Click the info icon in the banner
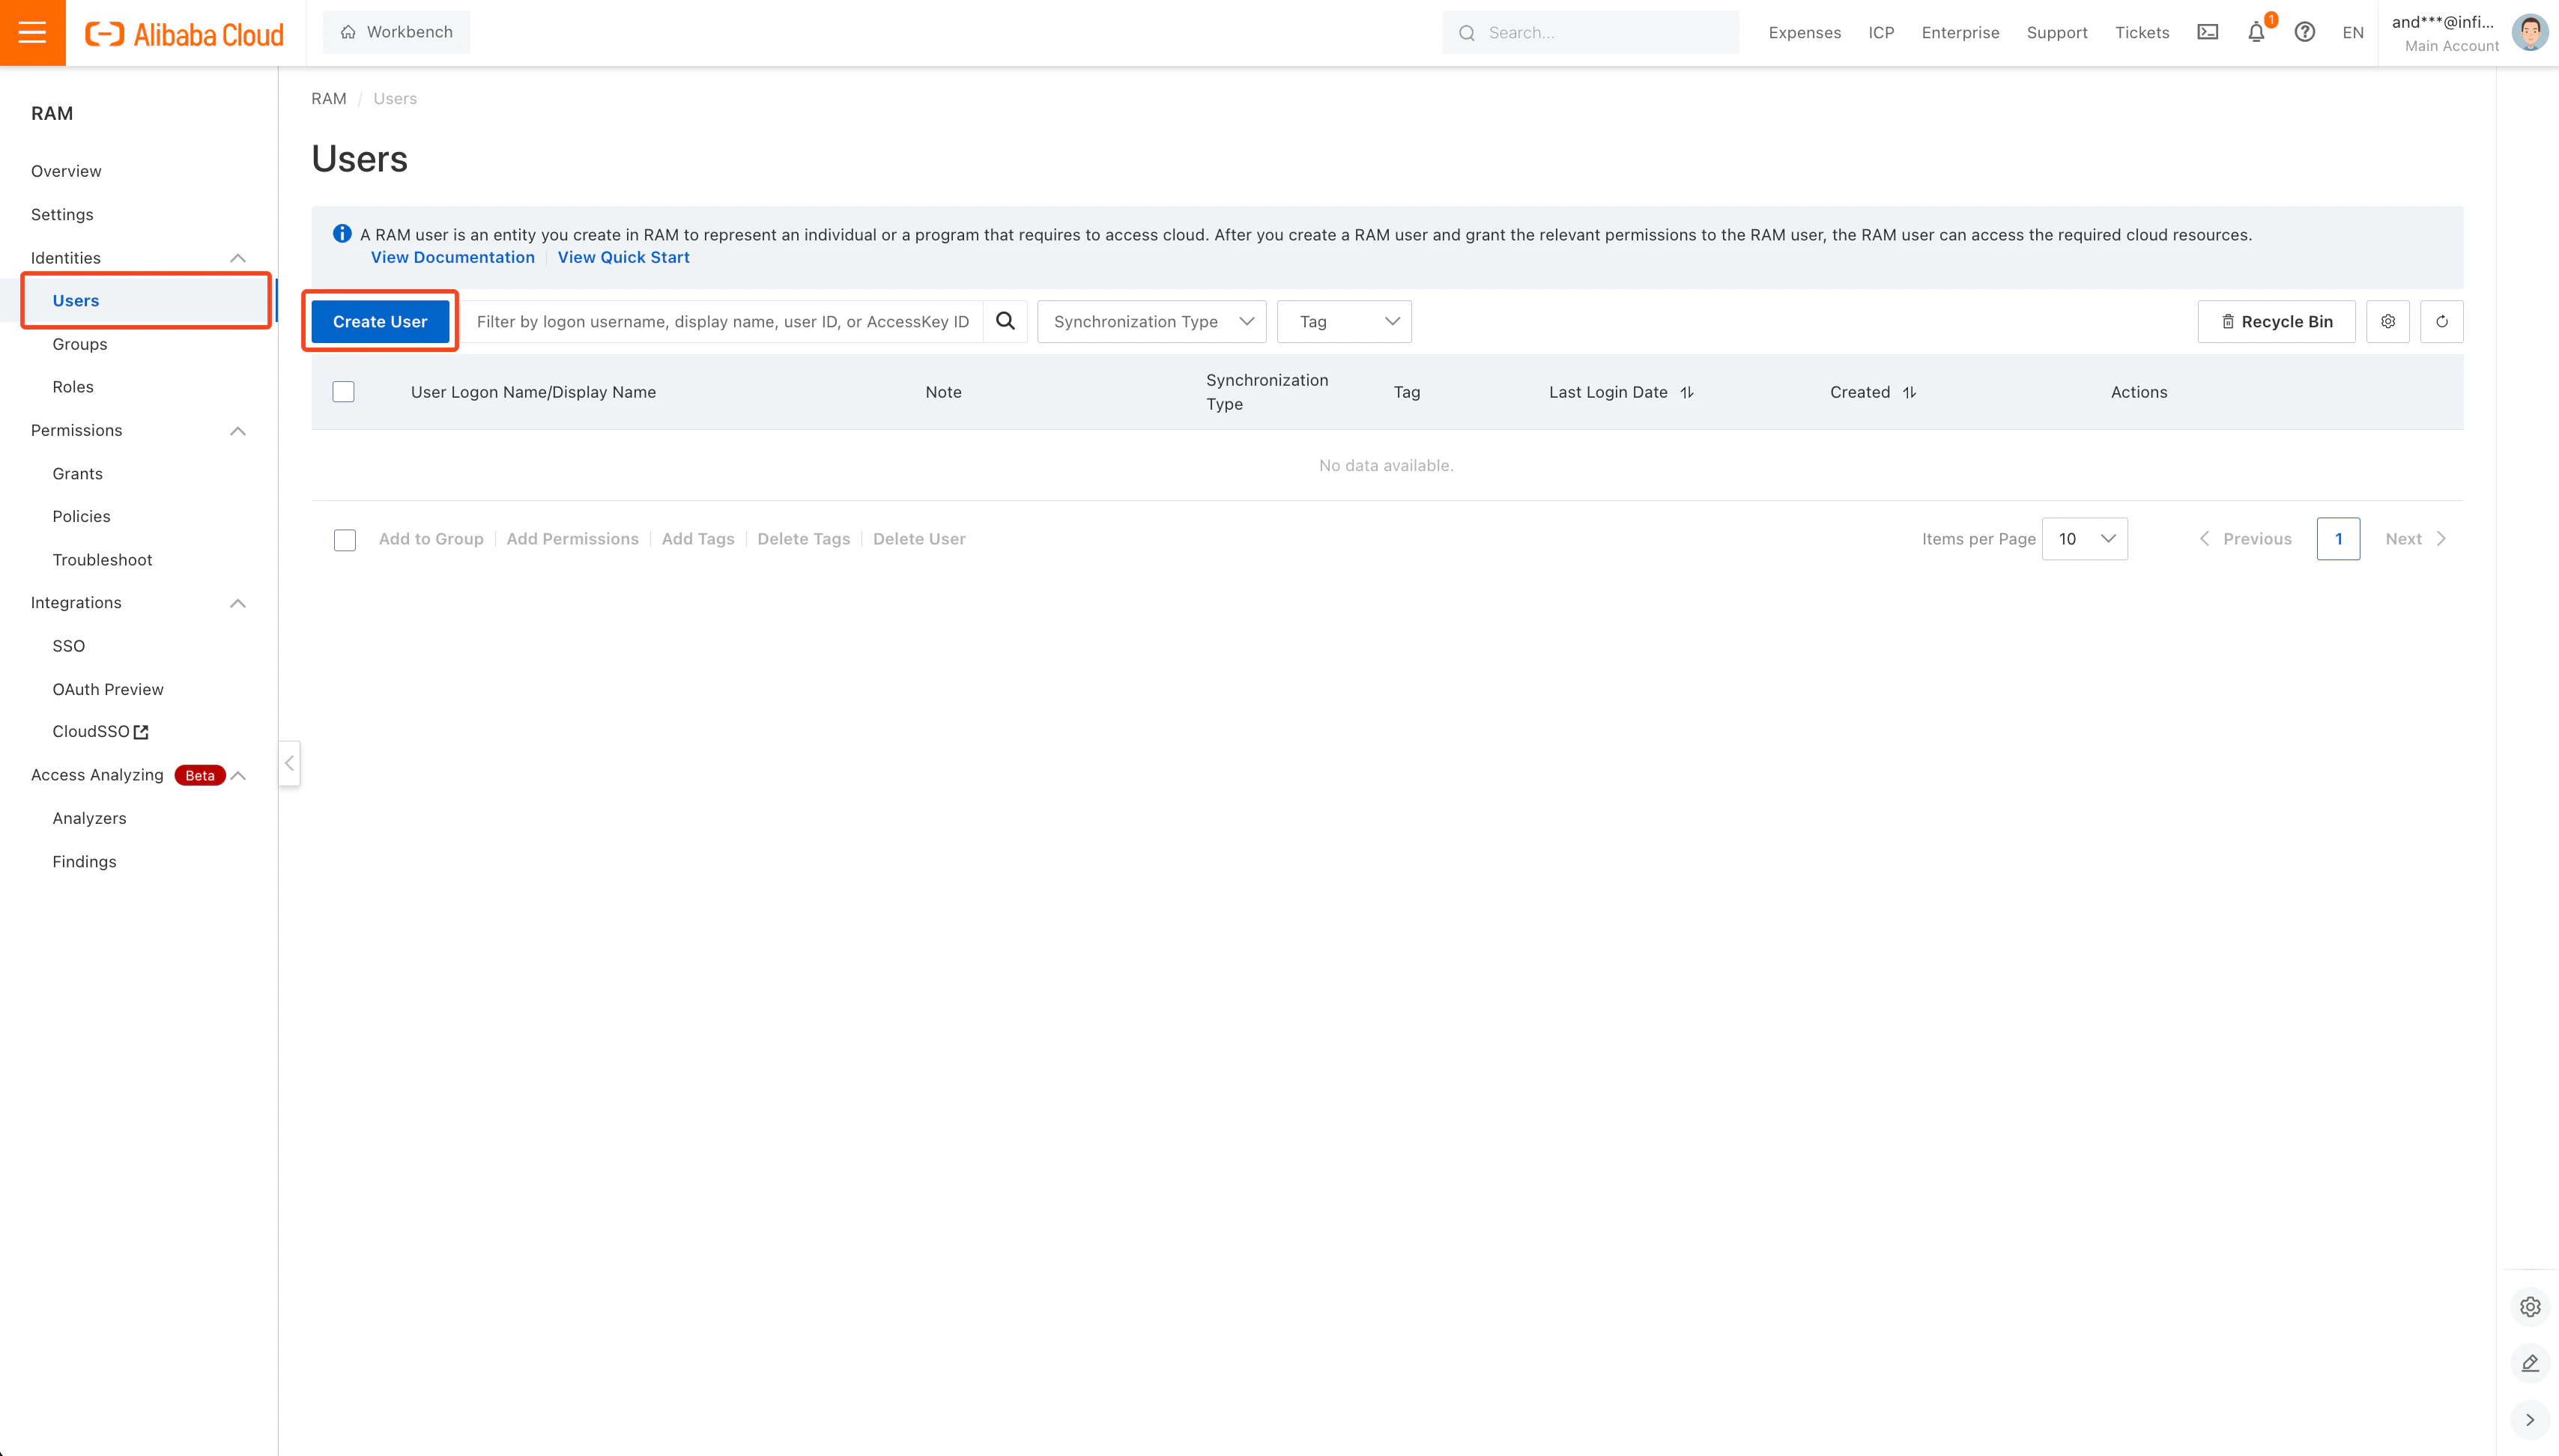This screenshot has width=2559, height=1456. (x=342, y=234)
